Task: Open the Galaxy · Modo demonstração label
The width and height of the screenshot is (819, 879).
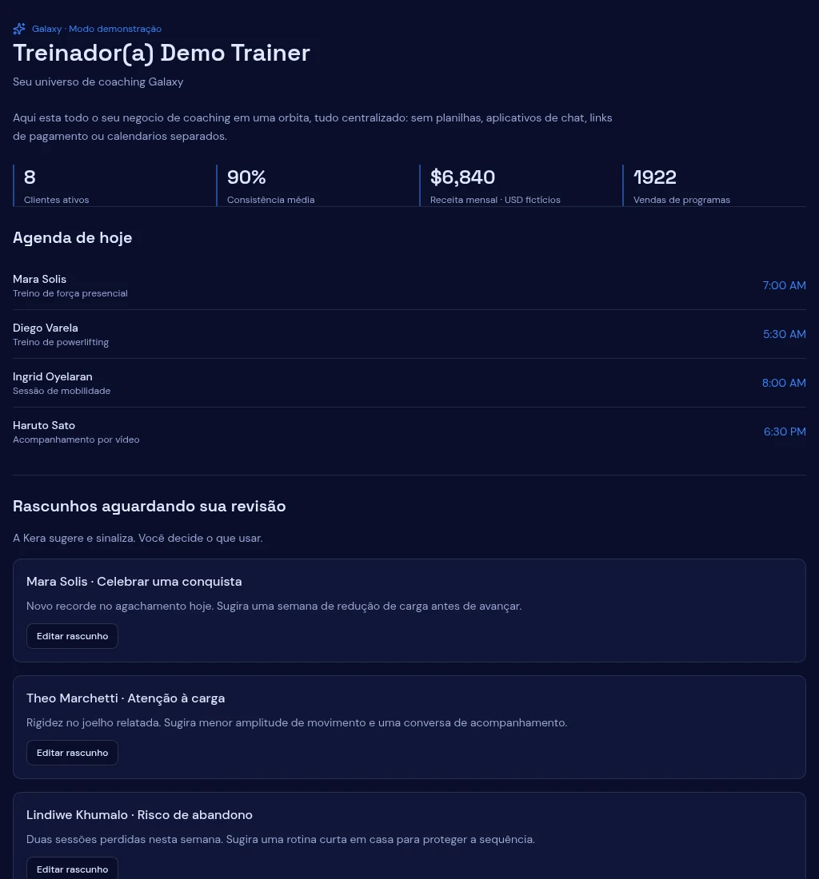Action: tap(97, 29)
